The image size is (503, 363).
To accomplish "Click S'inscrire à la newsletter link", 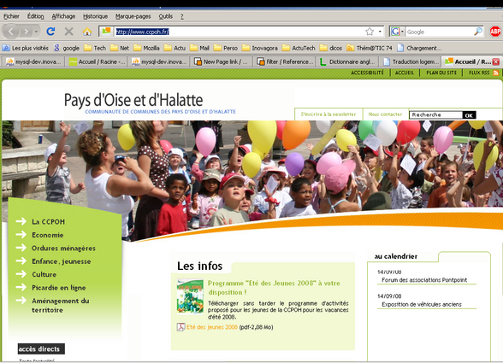I will coord(328,114).
